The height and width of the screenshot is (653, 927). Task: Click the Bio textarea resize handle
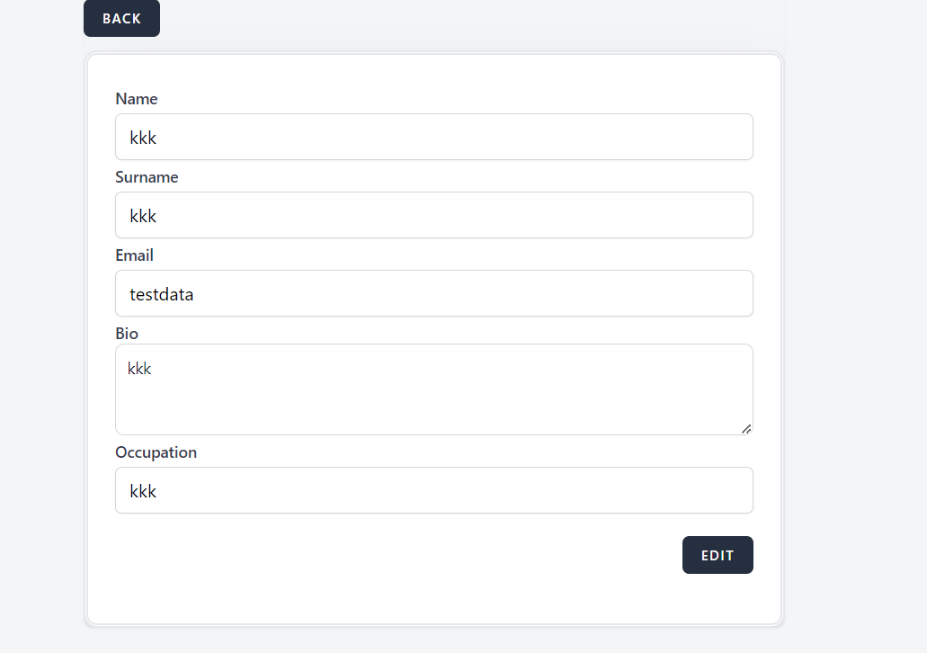746,429
